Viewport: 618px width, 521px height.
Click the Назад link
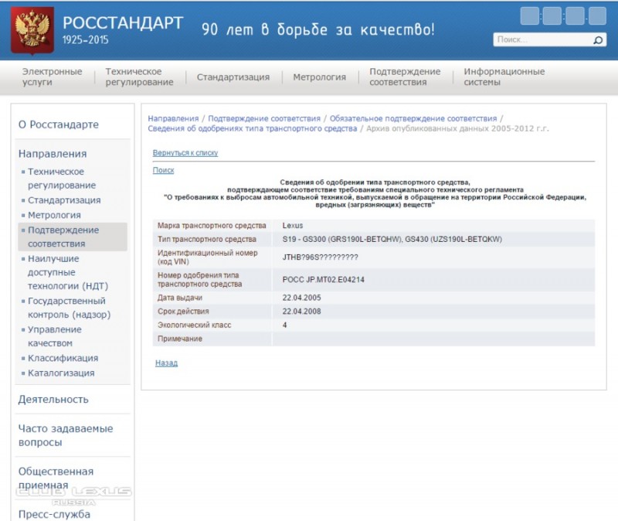point(166,363)
